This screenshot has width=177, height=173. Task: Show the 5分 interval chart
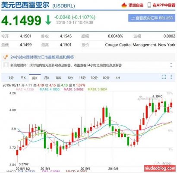pyautogui.click(x=70, y=78)
